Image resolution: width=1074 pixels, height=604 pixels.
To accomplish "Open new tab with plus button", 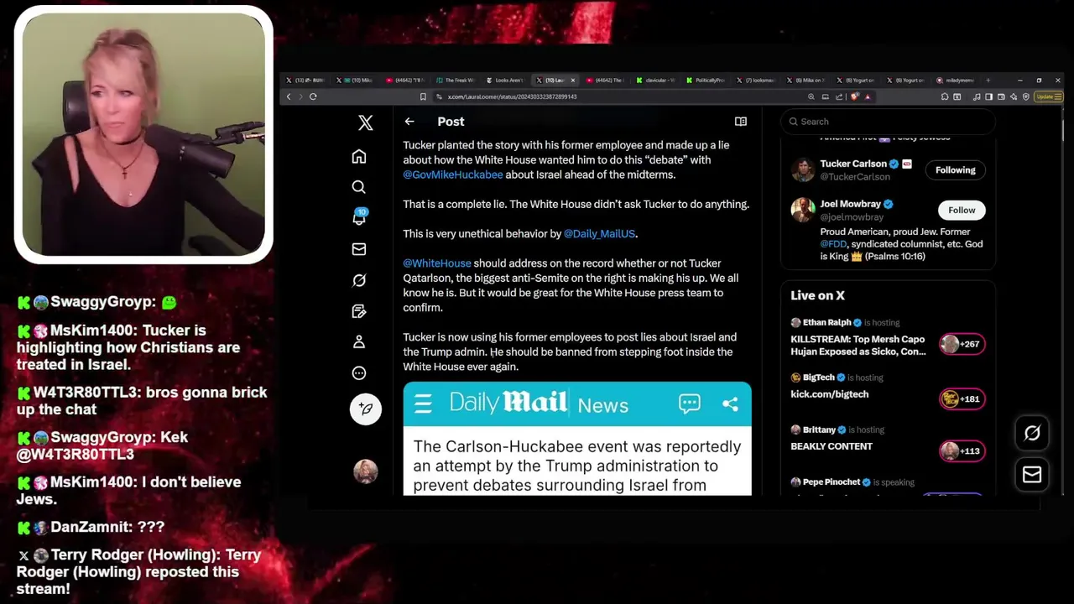I will [x=988, y=81].
